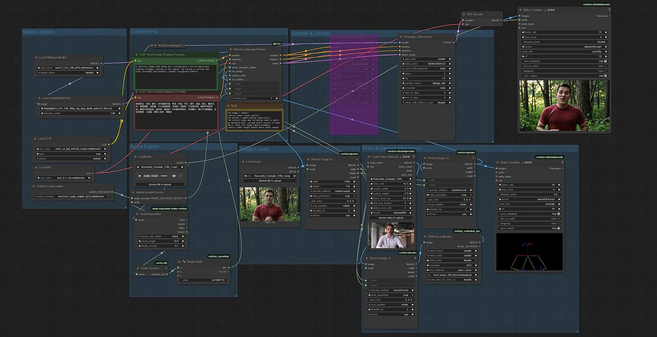
Task: Collapse ModelSamplingSD3 node via its title dot
Action: pos(155,45)
